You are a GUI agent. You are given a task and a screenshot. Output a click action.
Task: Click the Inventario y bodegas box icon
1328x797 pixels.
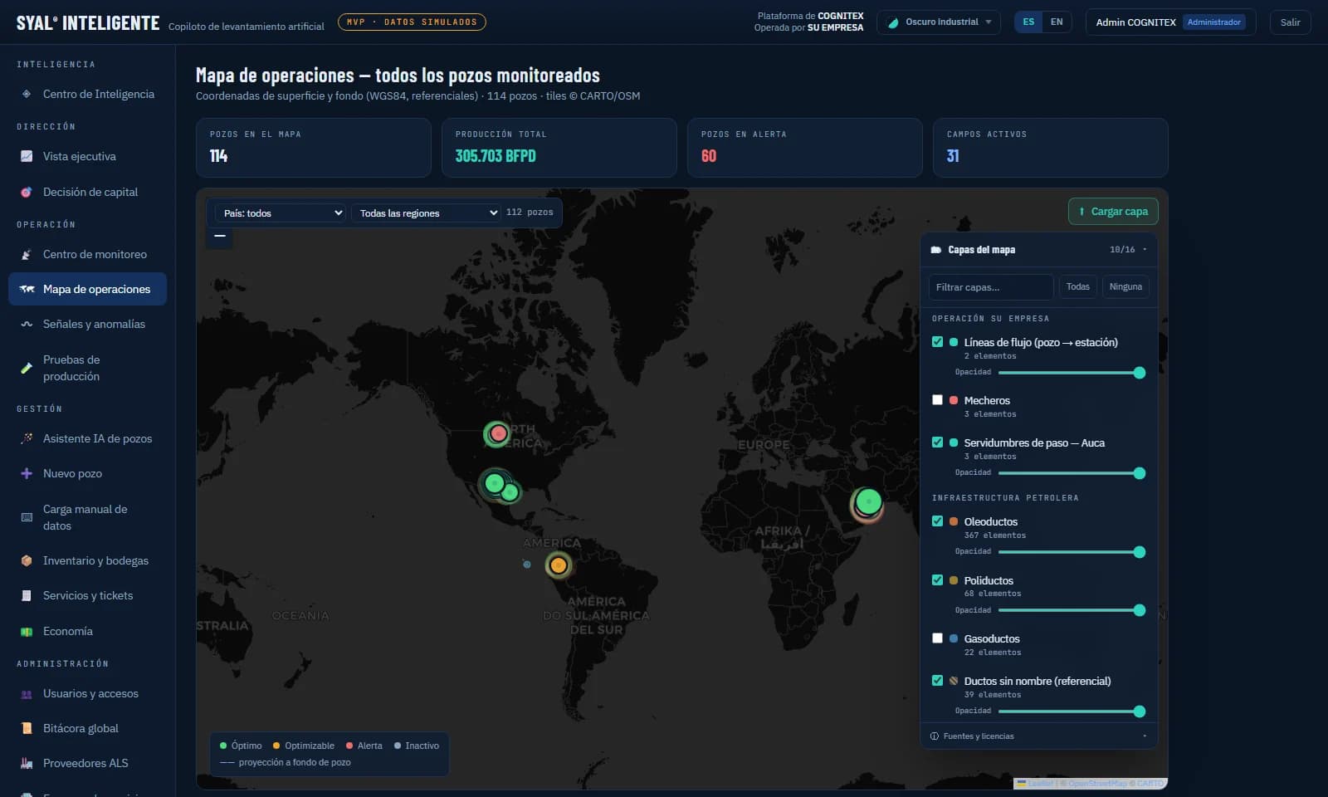(x=27, y=560)
